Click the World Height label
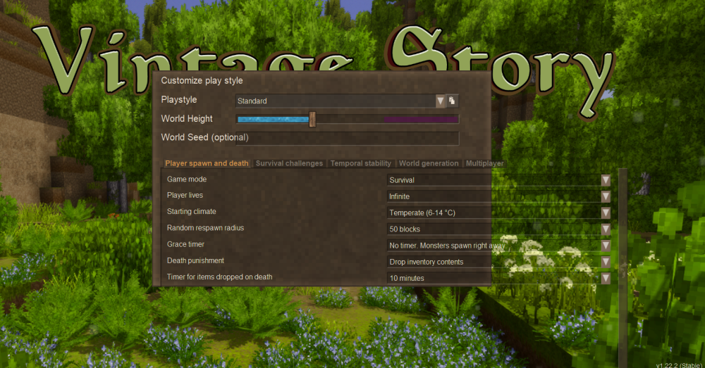Image resolution: width=705 pixels, height=368 pixels. (187, 119)
